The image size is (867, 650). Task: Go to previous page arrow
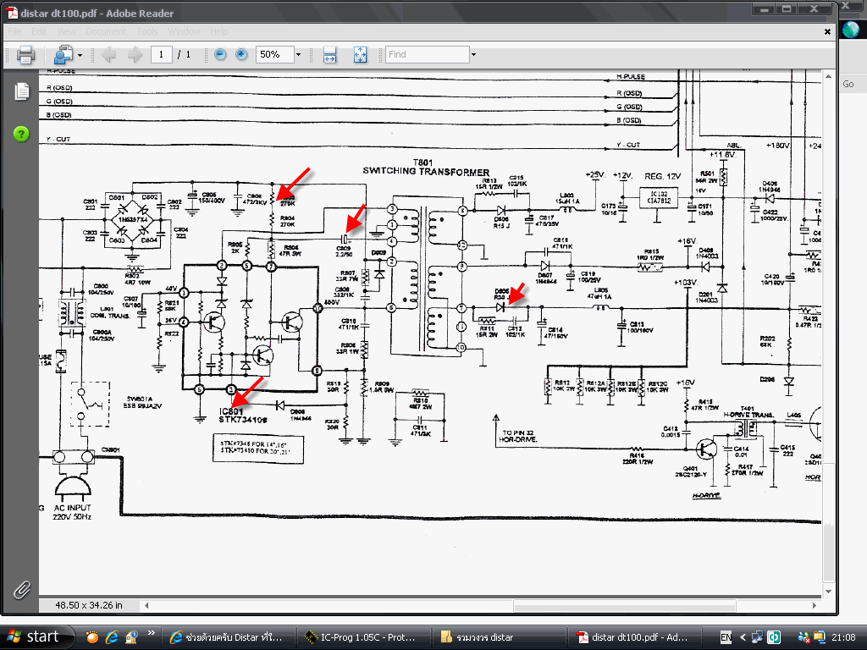pos(109,55)
